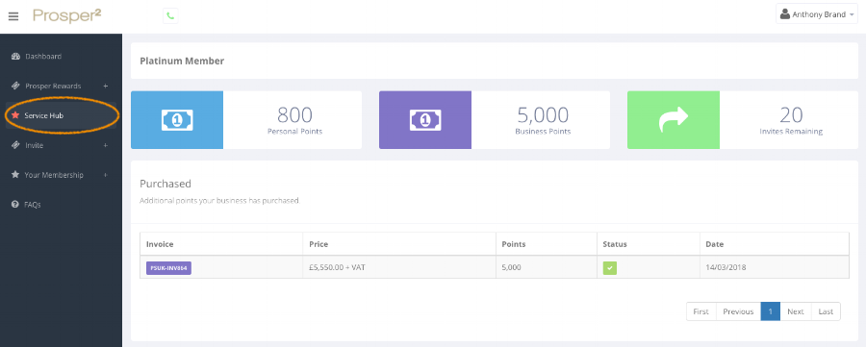Expand Prosper Rewards with plus sign
This screenshot has width=866, height=347.
(106, 87)
